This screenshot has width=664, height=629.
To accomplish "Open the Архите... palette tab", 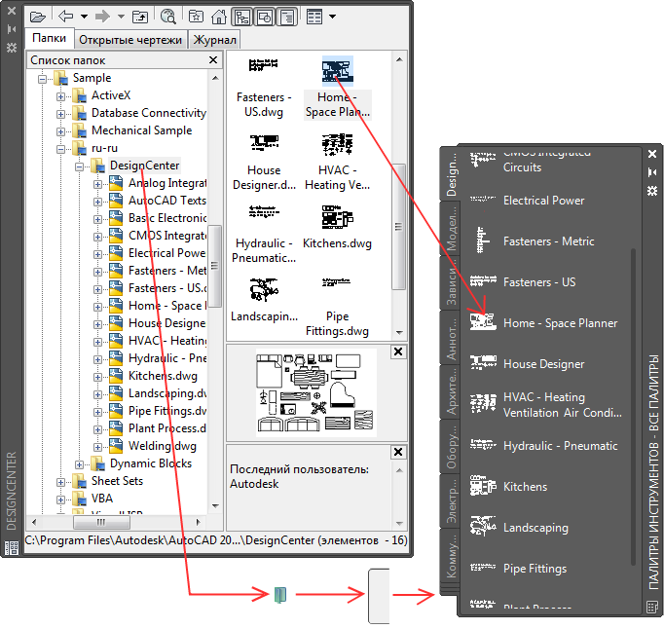I will [x=452, y=391].
